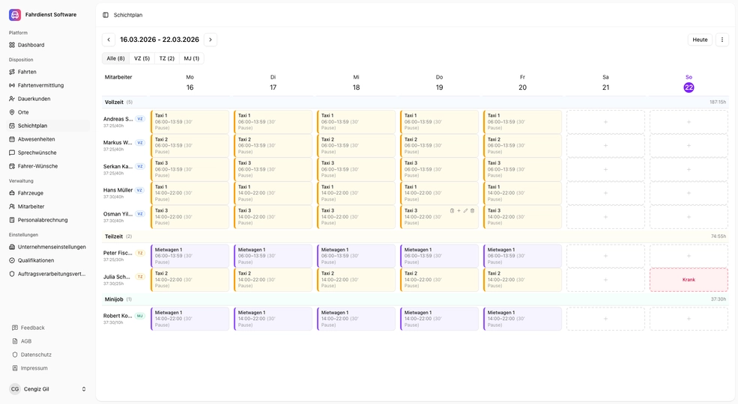Collapse the Vollzeit group header
The image size is (738, 404).
point(415,102)
